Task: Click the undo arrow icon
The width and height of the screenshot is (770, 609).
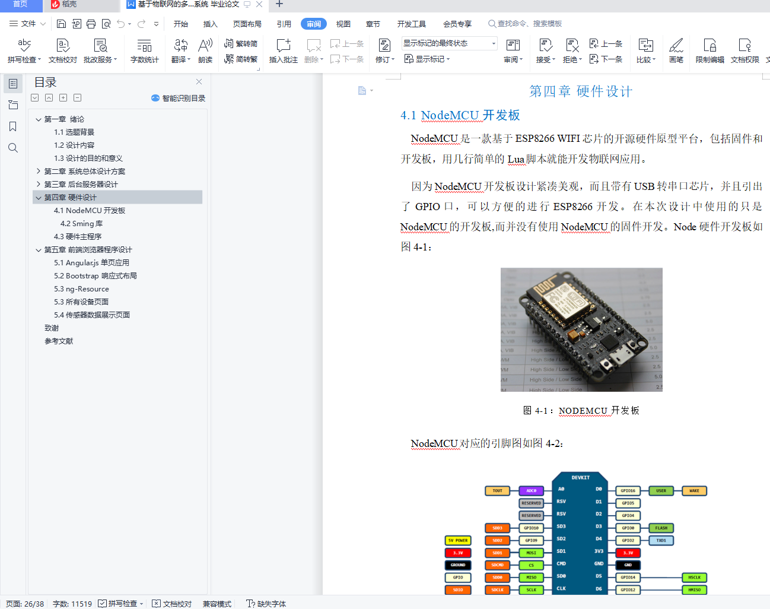Action: click(121, 24)
